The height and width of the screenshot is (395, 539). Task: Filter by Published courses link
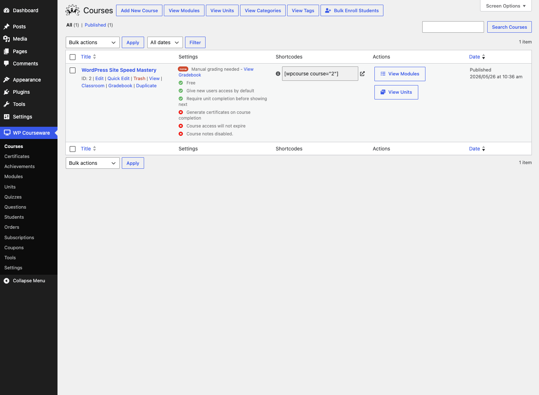[x=95, y=25]
